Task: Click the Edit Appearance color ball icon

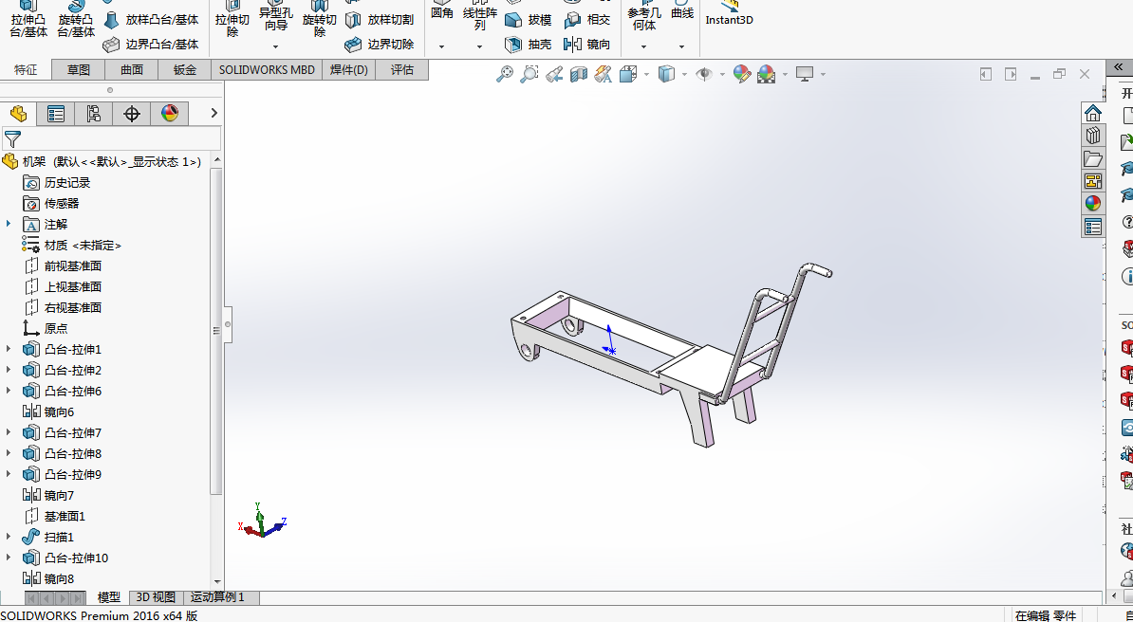Action: point(741,74)
